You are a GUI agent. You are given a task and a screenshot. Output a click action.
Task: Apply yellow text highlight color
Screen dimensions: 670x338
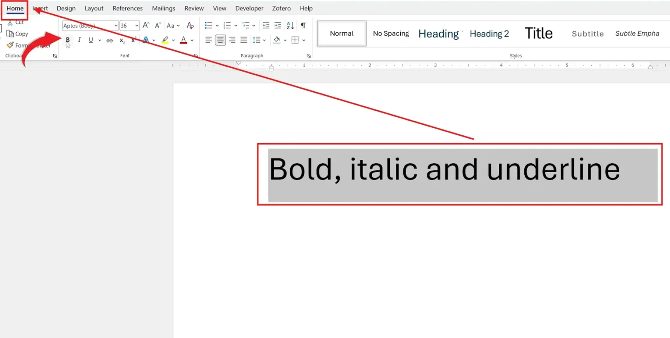[165, 40]
